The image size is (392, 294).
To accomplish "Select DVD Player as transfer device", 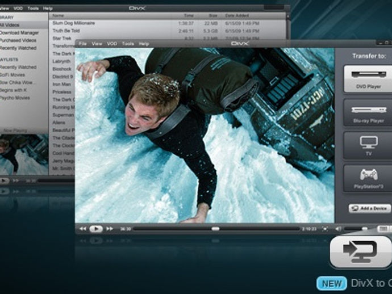I will tap(368, 79).
